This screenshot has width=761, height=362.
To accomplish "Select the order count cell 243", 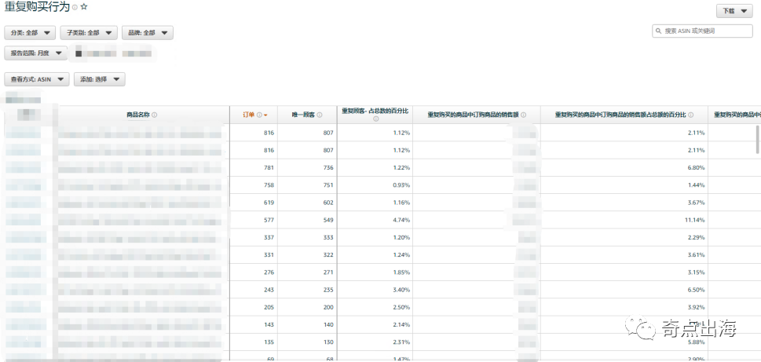I will click(x=269, y=290).
